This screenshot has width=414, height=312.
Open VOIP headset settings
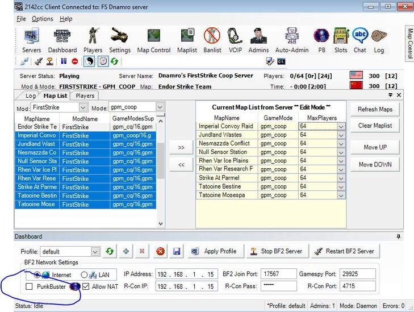coord(235,40)
